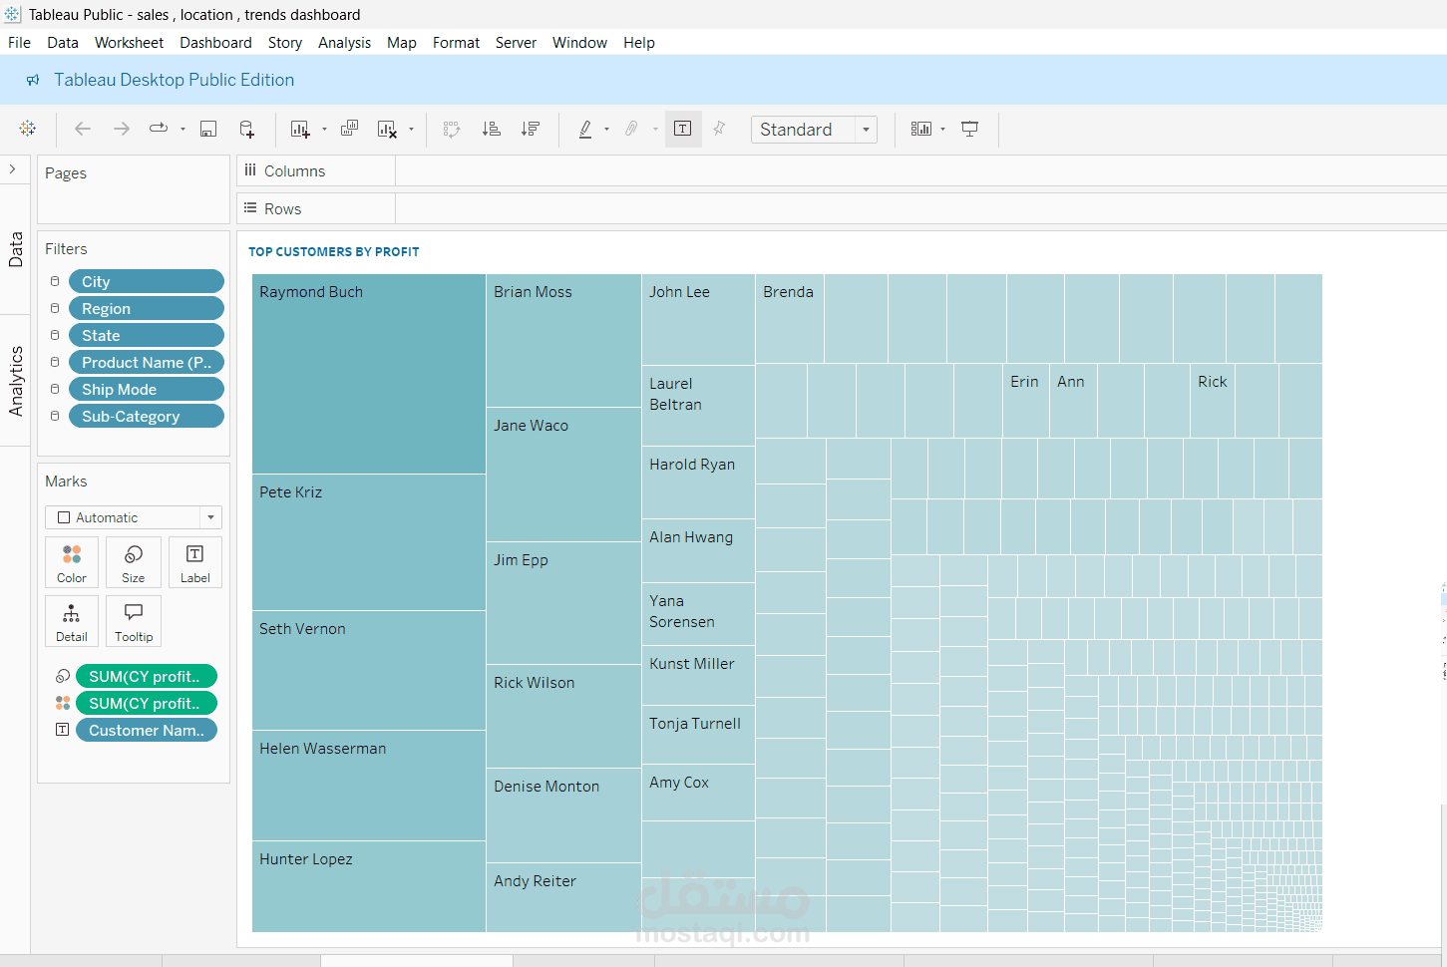Click the Columns shelf
Screen dimensions: 1447x967
pos(842,171)
